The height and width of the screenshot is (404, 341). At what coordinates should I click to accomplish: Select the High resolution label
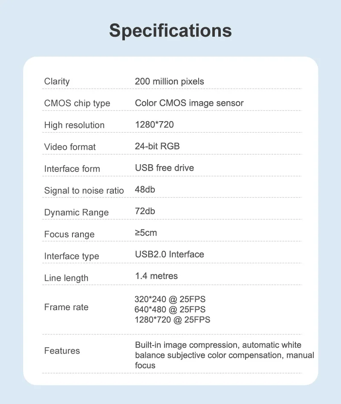pos(74,125)
